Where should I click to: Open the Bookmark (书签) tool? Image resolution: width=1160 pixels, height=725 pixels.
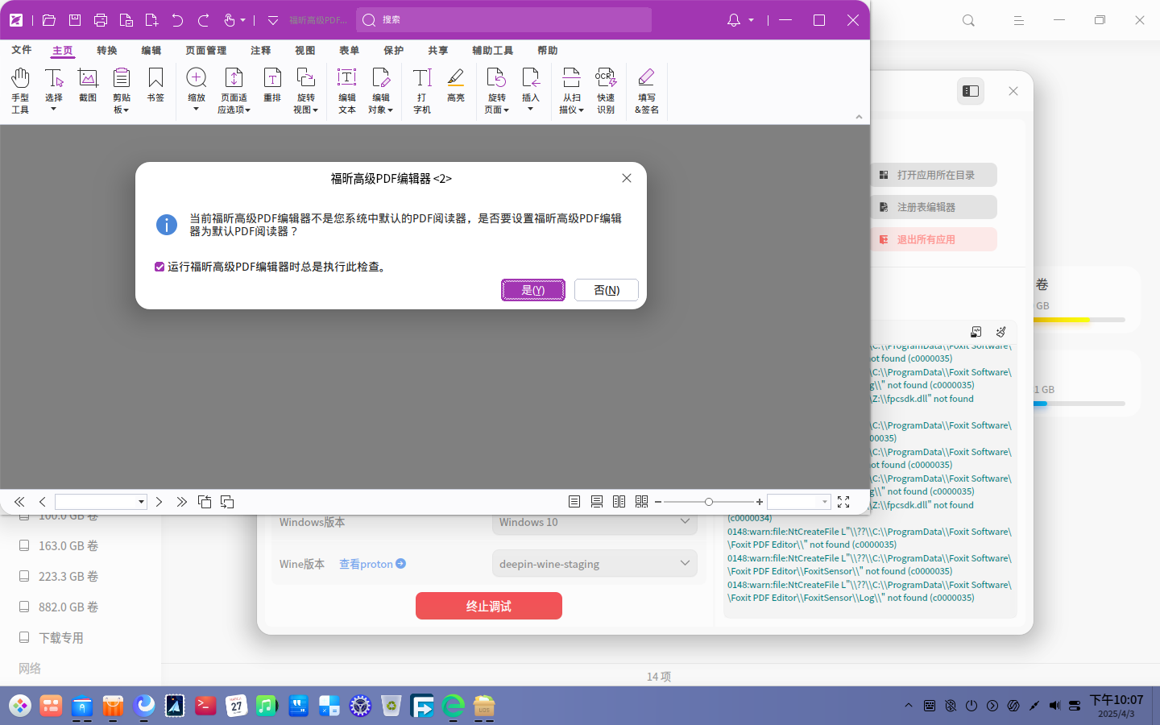tap(155, 85)
